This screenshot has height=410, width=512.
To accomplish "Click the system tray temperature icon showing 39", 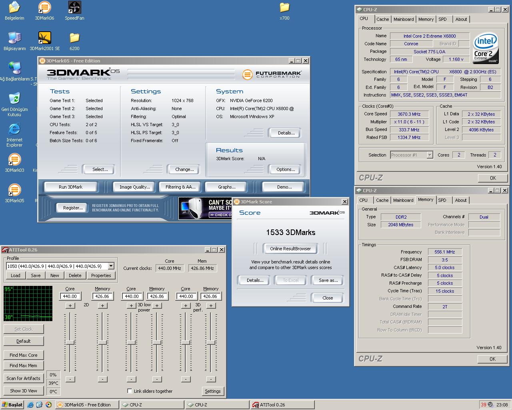I will coord(484,405).
